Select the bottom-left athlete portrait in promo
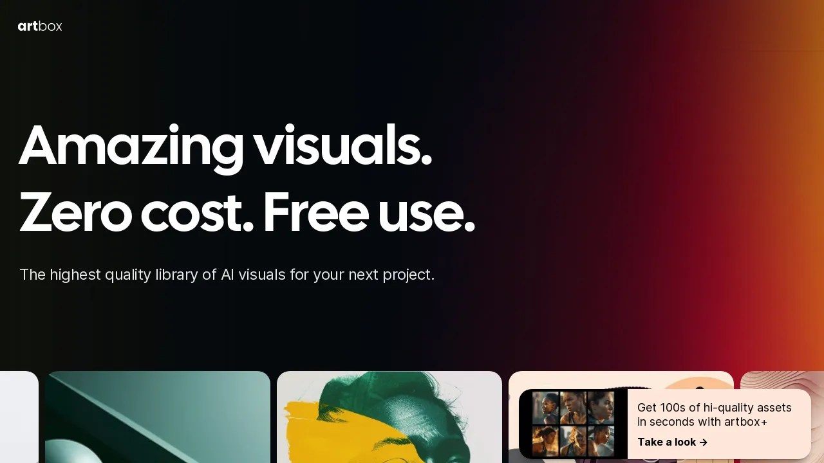Image resolution: width=824 pixels, height=463 pixels. (545, 440)
